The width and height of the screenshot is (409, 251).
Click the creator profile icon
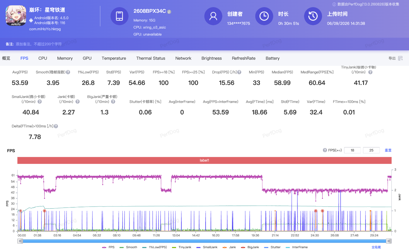pyautogui.click(x=213, y=16)
